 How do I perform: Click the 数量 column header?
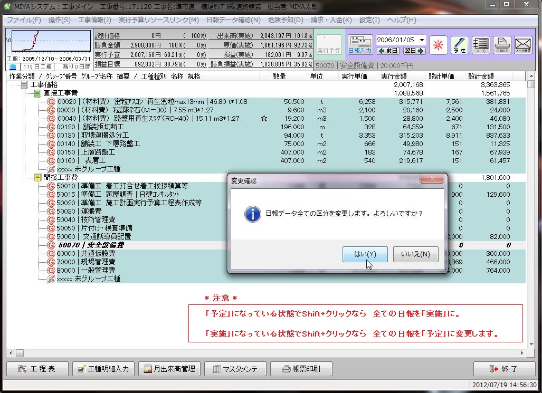[x=279, y=76]
